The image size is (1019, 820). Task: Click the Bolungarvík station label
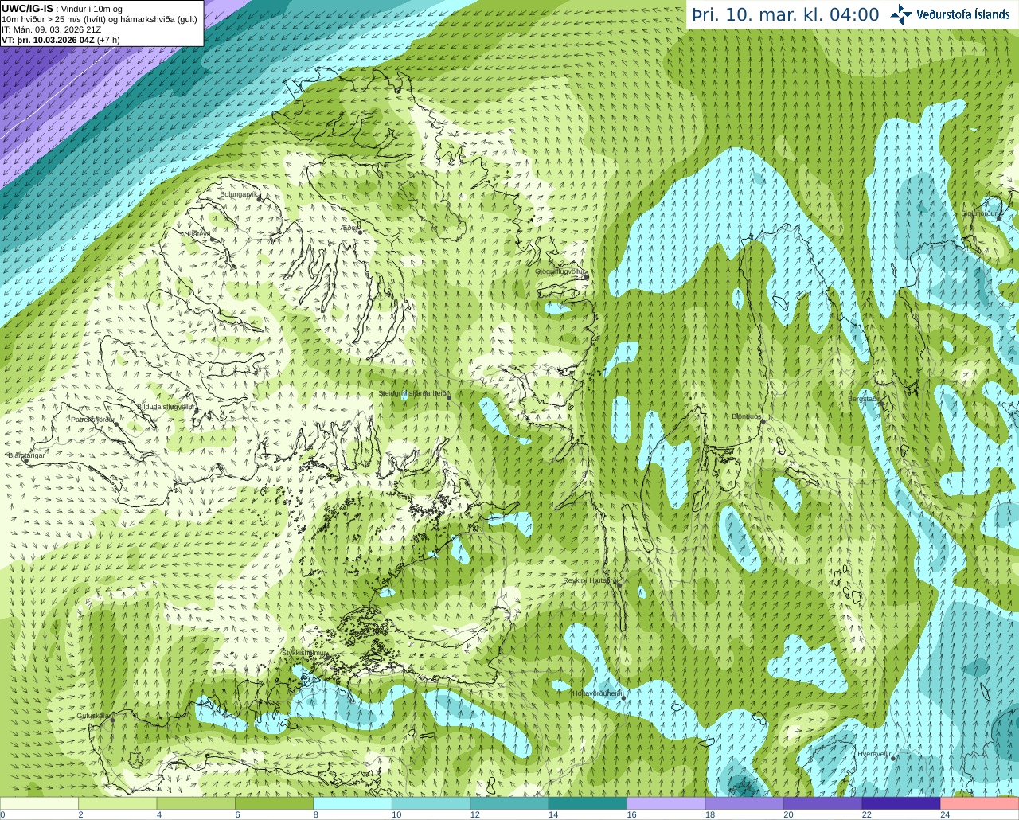point(239,194)
